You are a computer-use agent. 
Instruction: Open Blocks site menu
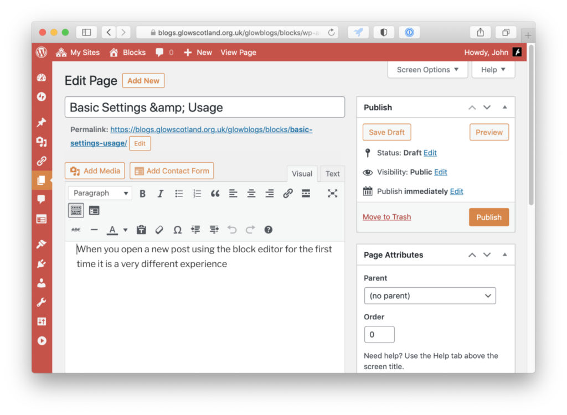(128, 53)
